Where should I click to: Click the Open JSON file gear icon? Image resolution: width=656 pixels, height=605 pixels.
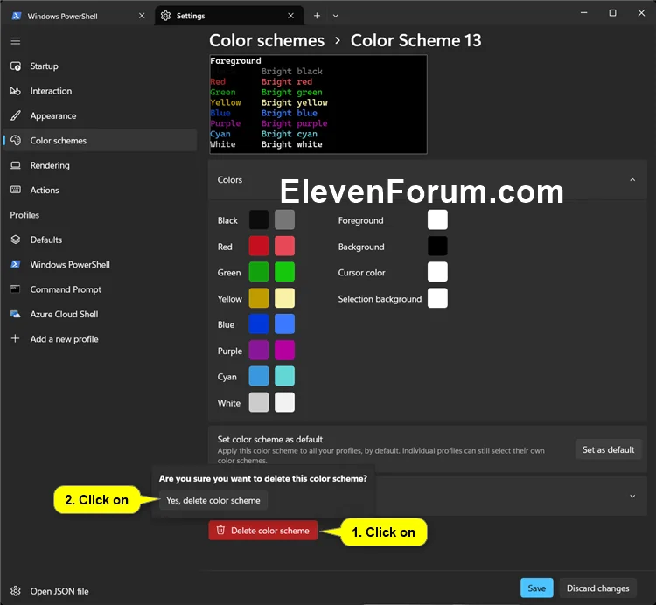tap(16, 591)
